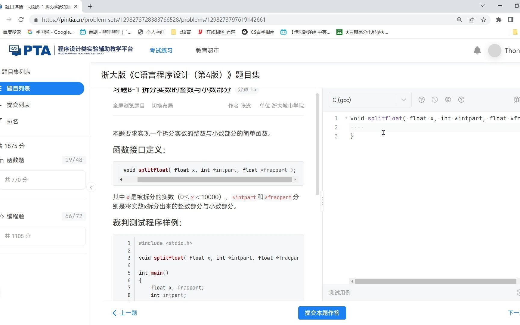This screenshot has width=520, height=325.
Task: Open 排名 sidebar item
Action: pyautogui.click(x=12, y=122)
